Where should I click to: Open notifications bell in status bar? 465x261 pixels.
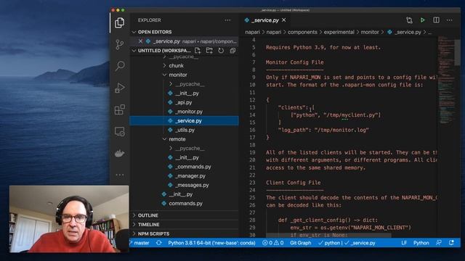pos(451,243)
